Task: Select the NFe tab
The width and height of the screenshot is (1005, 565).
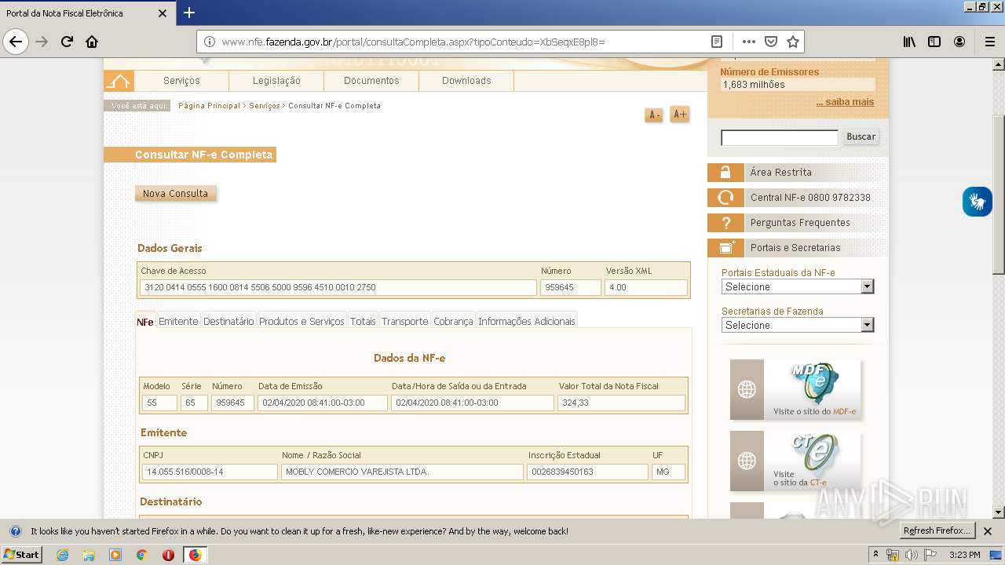Action: [145, 322]
